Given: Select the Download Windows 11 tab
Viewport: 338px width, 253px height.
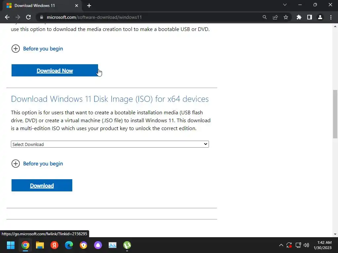Looking at the screenshot, I should pos(42,6).
